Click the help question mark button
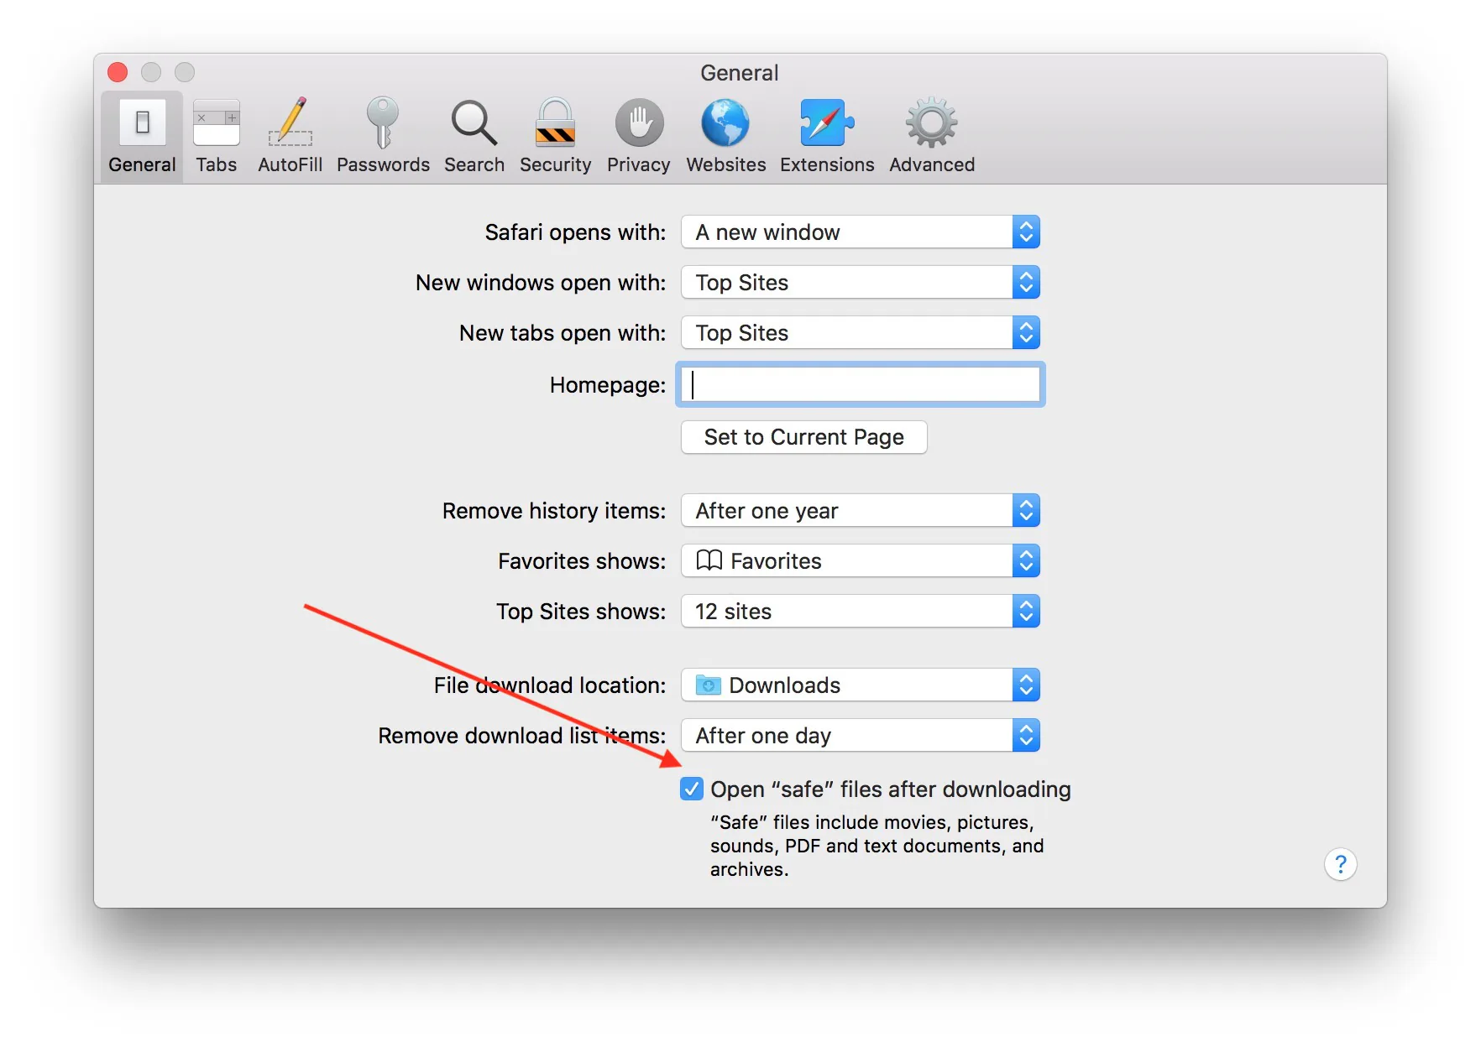 pyautogui.click(x=1340, y=864)
